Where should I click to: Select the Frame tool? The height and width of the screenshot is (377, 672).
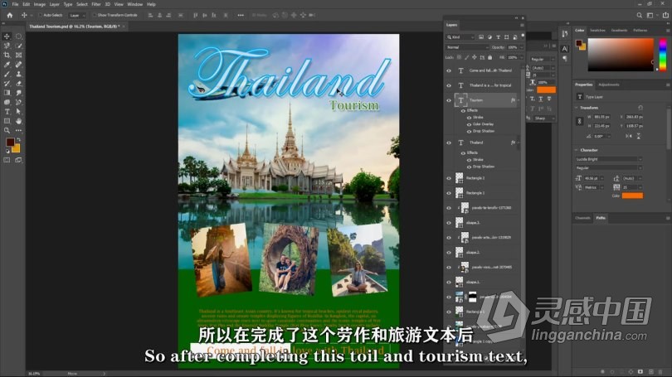coord(19,56)
